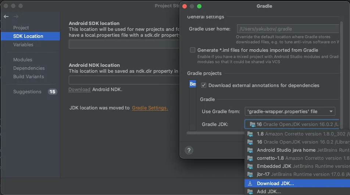Select SDK Location in sidebar
Viewport: 350px width, 195px height.
pyautogui.click(x=31, y=36)
